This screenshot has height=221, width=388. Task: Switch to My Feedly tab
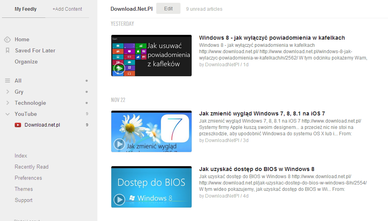(25, 9)
